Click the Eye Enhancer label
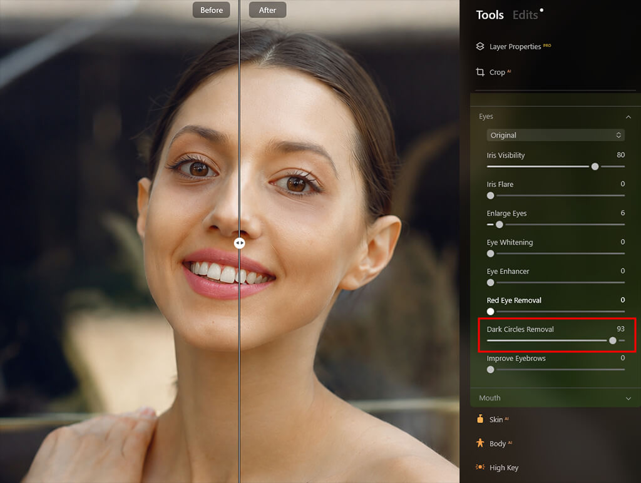This screenshot has width=641, height=483. pyautogui.click(x=508, y=272)
